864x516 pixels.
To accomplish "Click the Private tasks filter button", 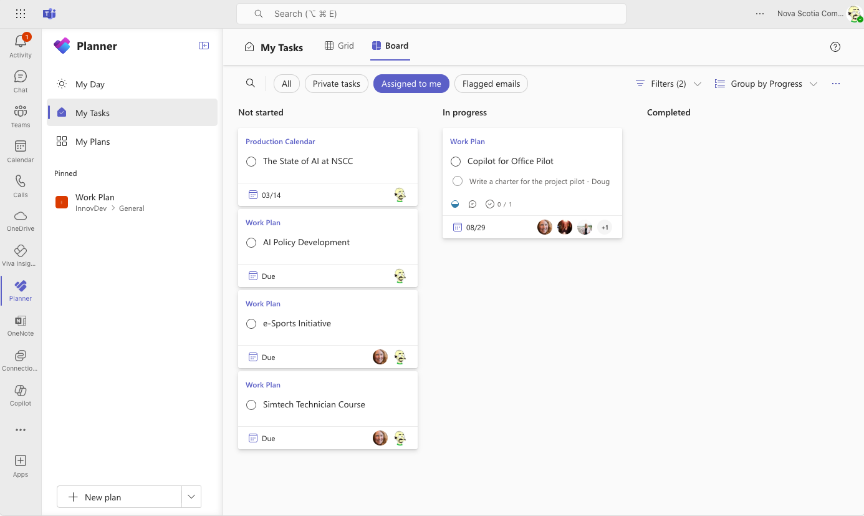I will (x=336, y=84).
